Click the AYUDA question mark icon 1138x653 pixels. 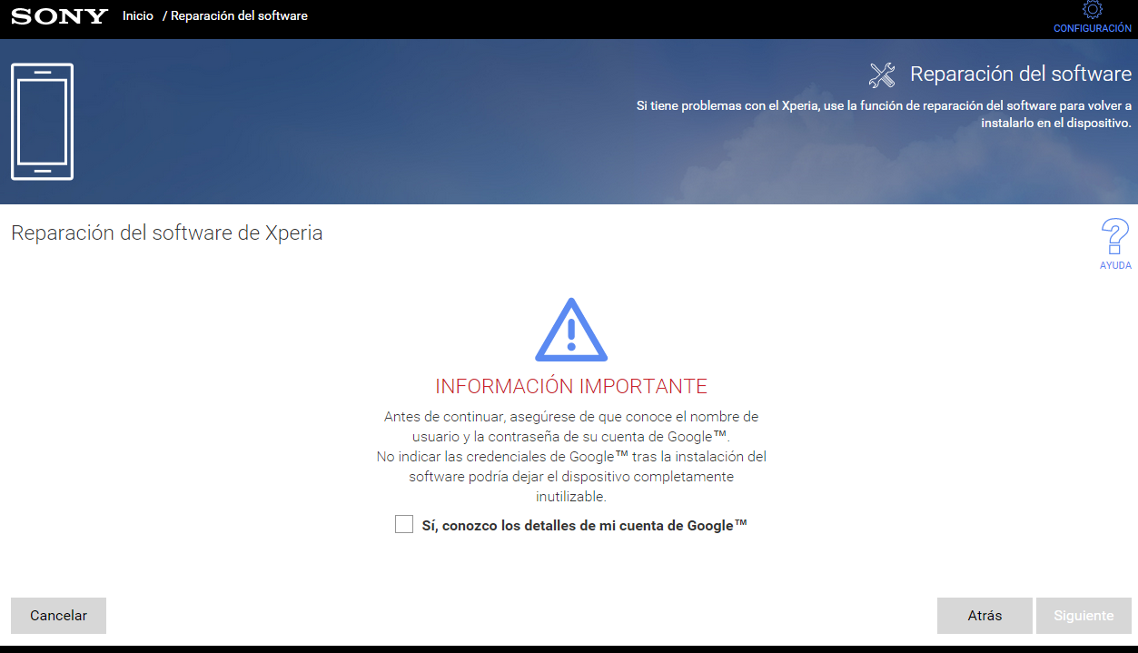(x=1114, y=237)
